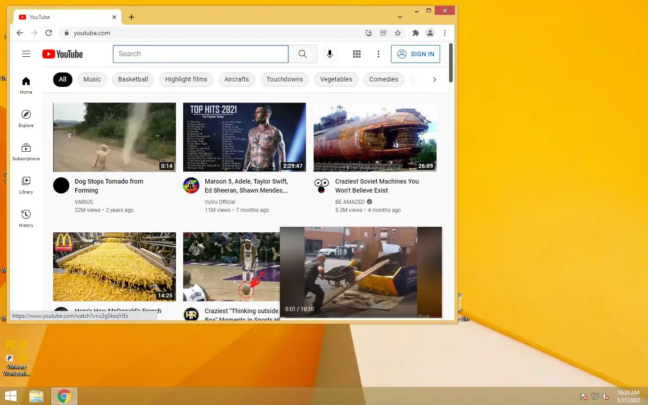Select the Highlight films chip
This screenshot has height=405, width=648.
click(x=186, y=80)
